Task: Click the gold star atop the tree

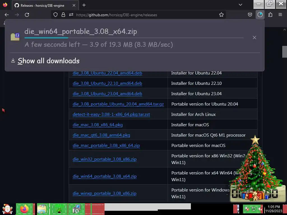Action: [x=255, y=140]
